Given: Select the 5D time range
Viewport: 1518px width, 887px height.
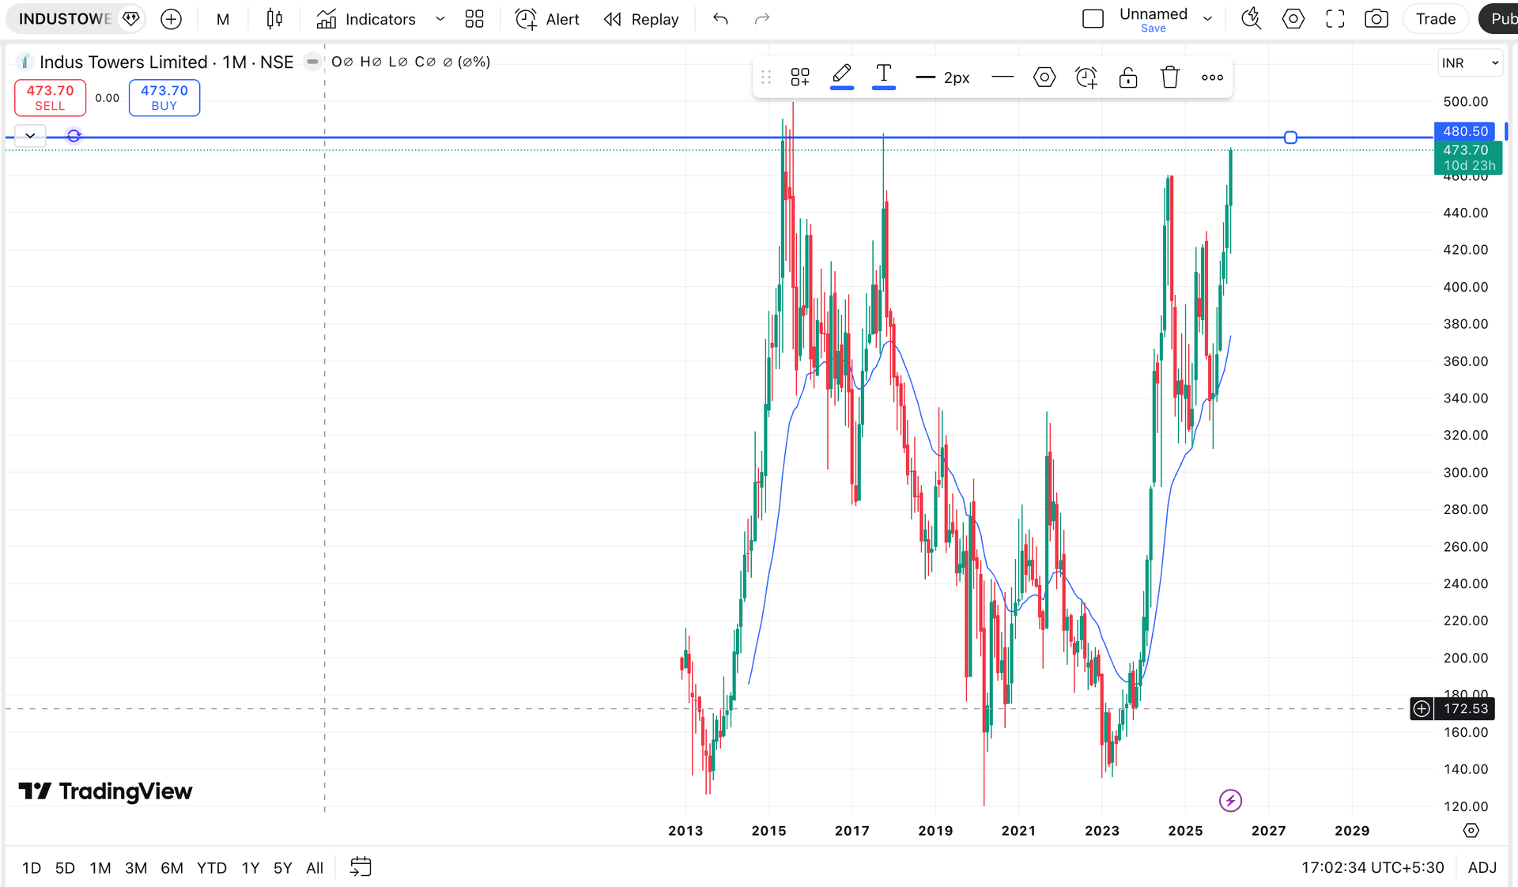Looking at the screenshot, I should [x=65, y=868].
